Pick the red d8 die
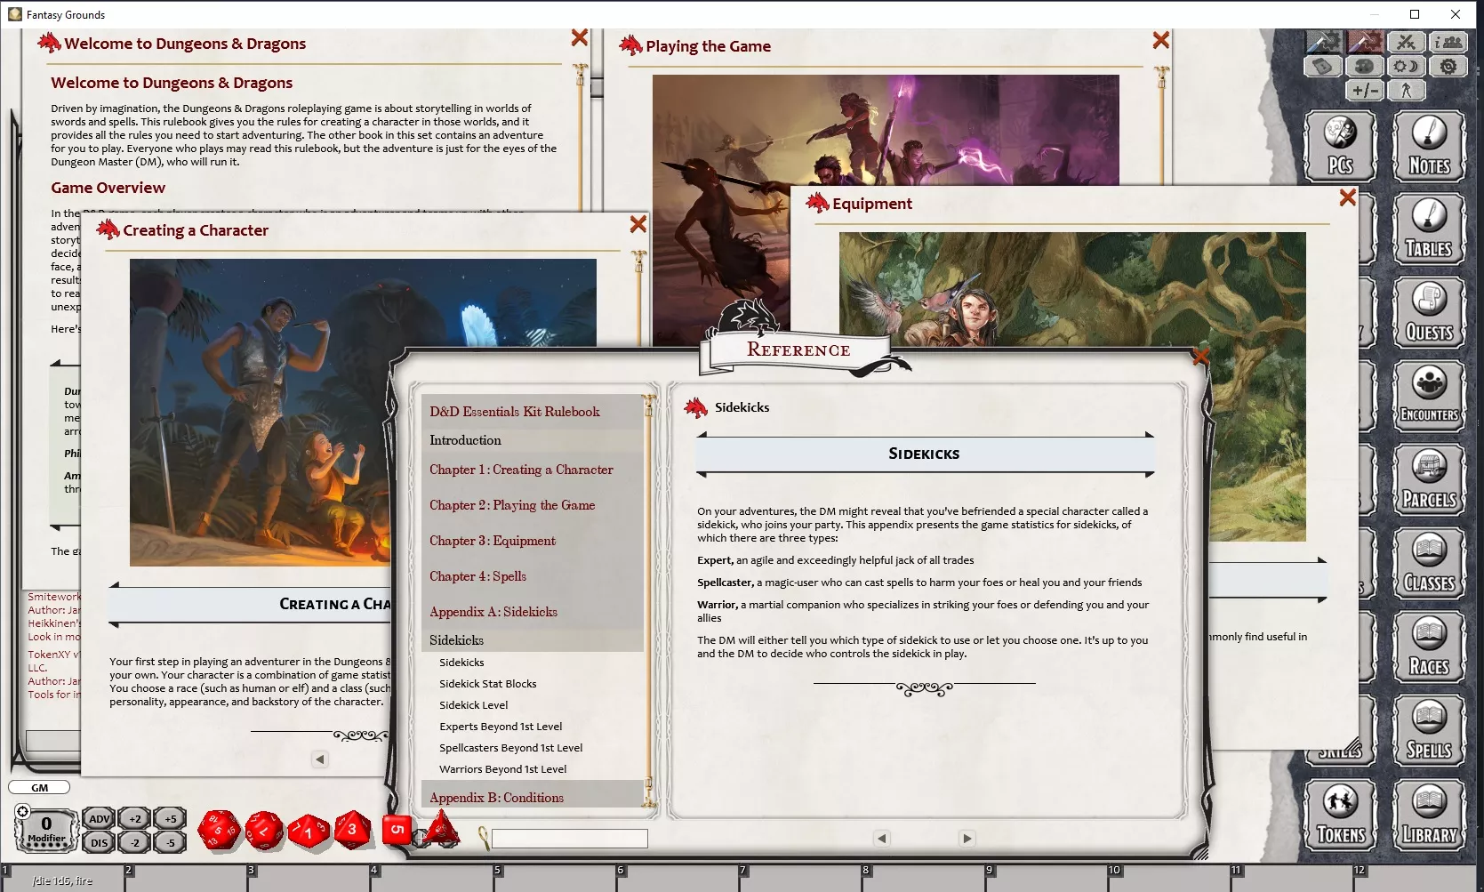 (x=352, y=830)
